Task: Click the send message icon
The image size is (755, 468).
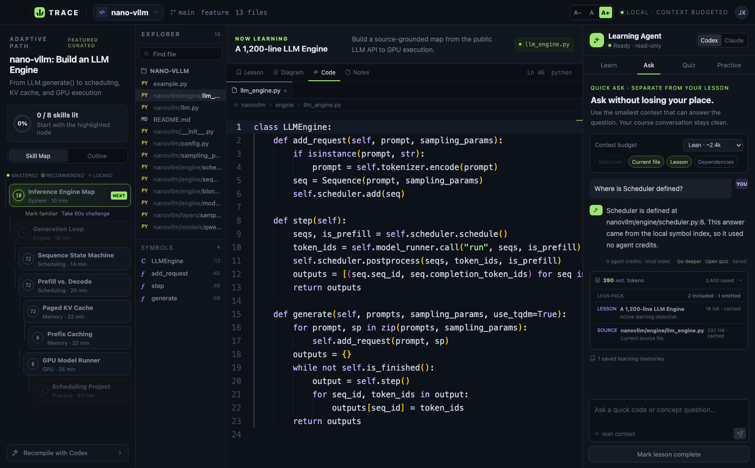Action: (740, 434)
